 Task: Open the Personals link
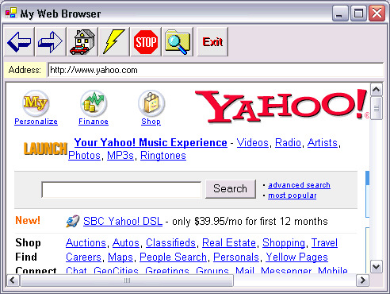pos(236,257)
